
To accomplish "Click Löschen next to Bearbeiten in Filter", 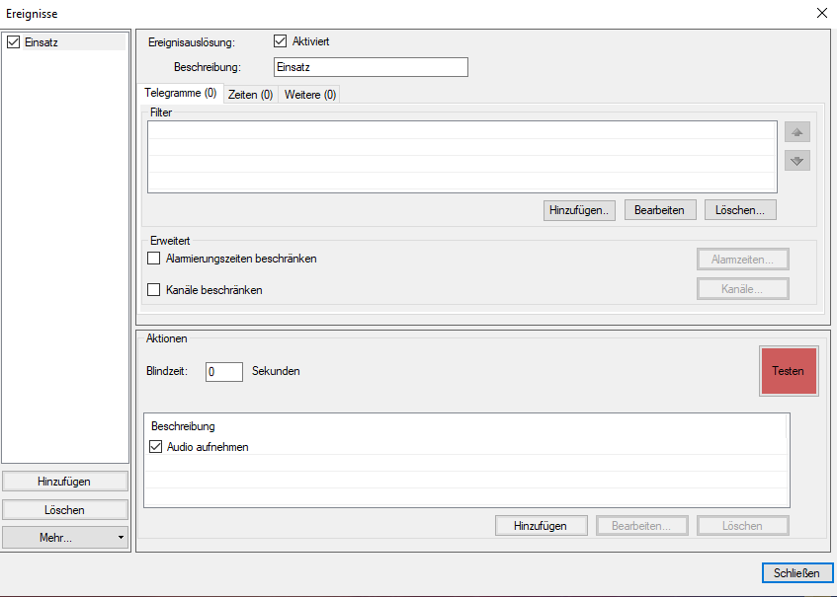I will [x=739, y=209].
